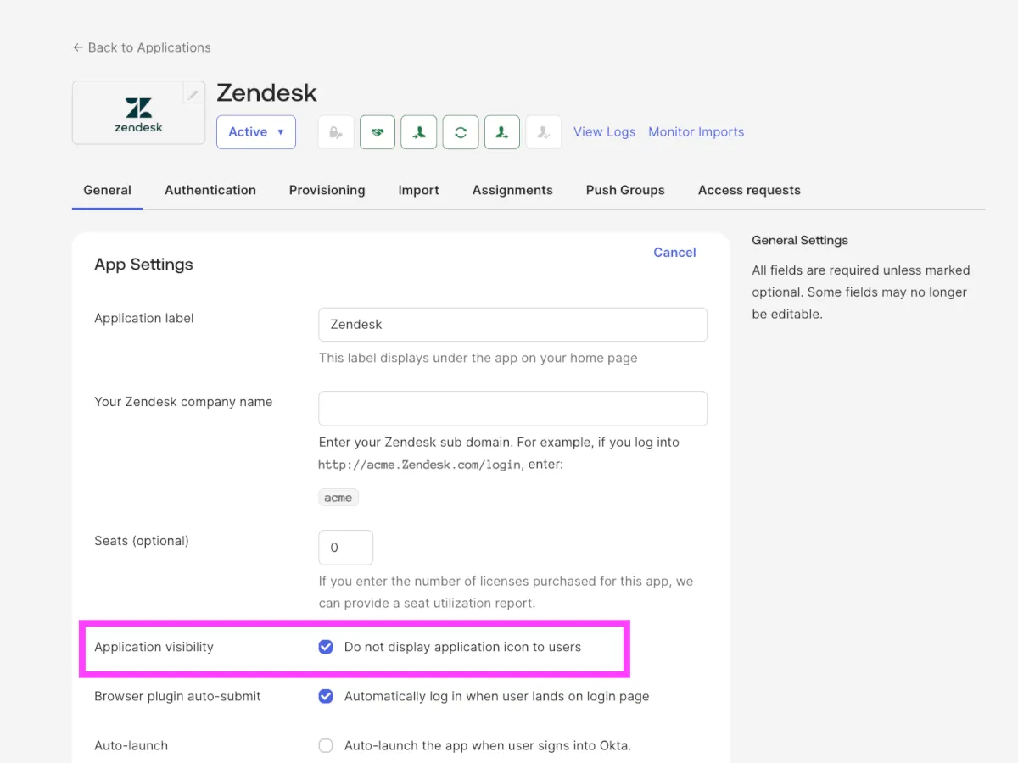Open Monitor Imports link
The height and width of the screenshot is (763, 1018).
point(696,132)
